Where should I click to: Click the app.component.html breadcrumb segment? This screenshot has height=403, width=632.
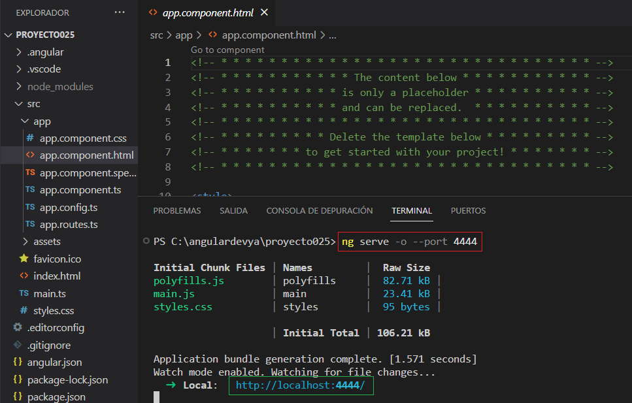pos(269,35)
